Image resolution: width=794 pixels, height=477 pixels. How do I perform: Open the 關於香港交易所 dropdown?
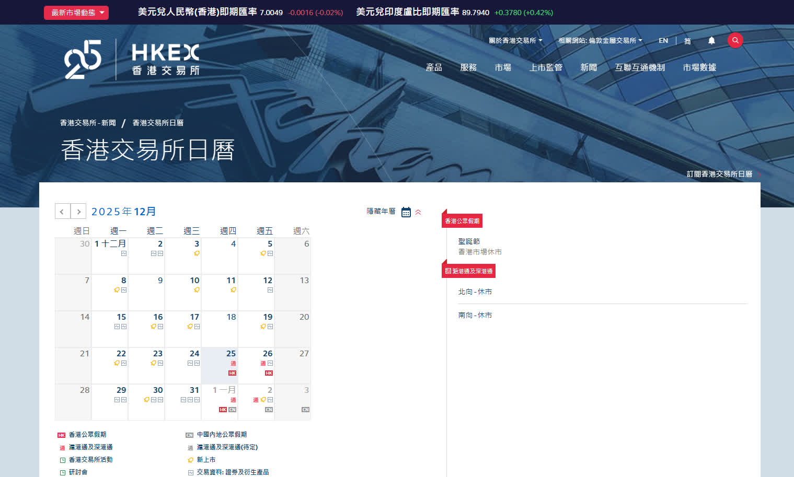(515, 40)
